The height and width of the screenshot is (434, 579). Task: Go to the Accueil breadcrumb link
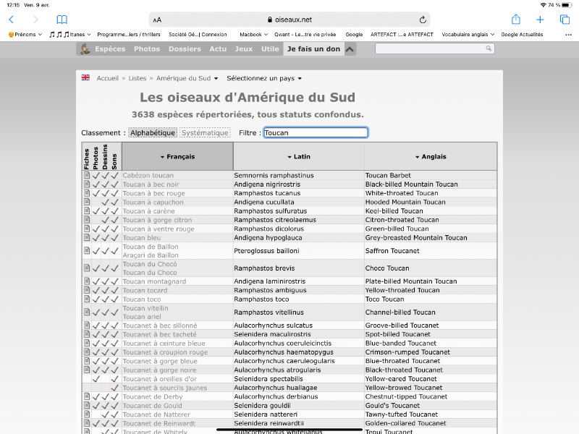point(107,78)
